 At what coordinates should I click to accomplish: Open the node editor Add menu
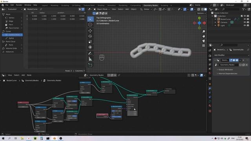pos(23,75)
